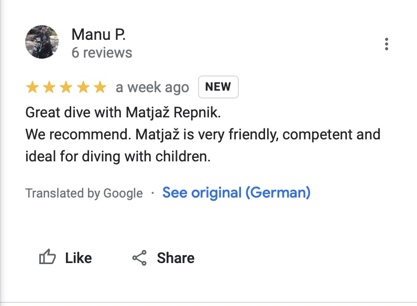Click the second gold rating star
This screenshot has width=417, height=306.
(49, 88)
